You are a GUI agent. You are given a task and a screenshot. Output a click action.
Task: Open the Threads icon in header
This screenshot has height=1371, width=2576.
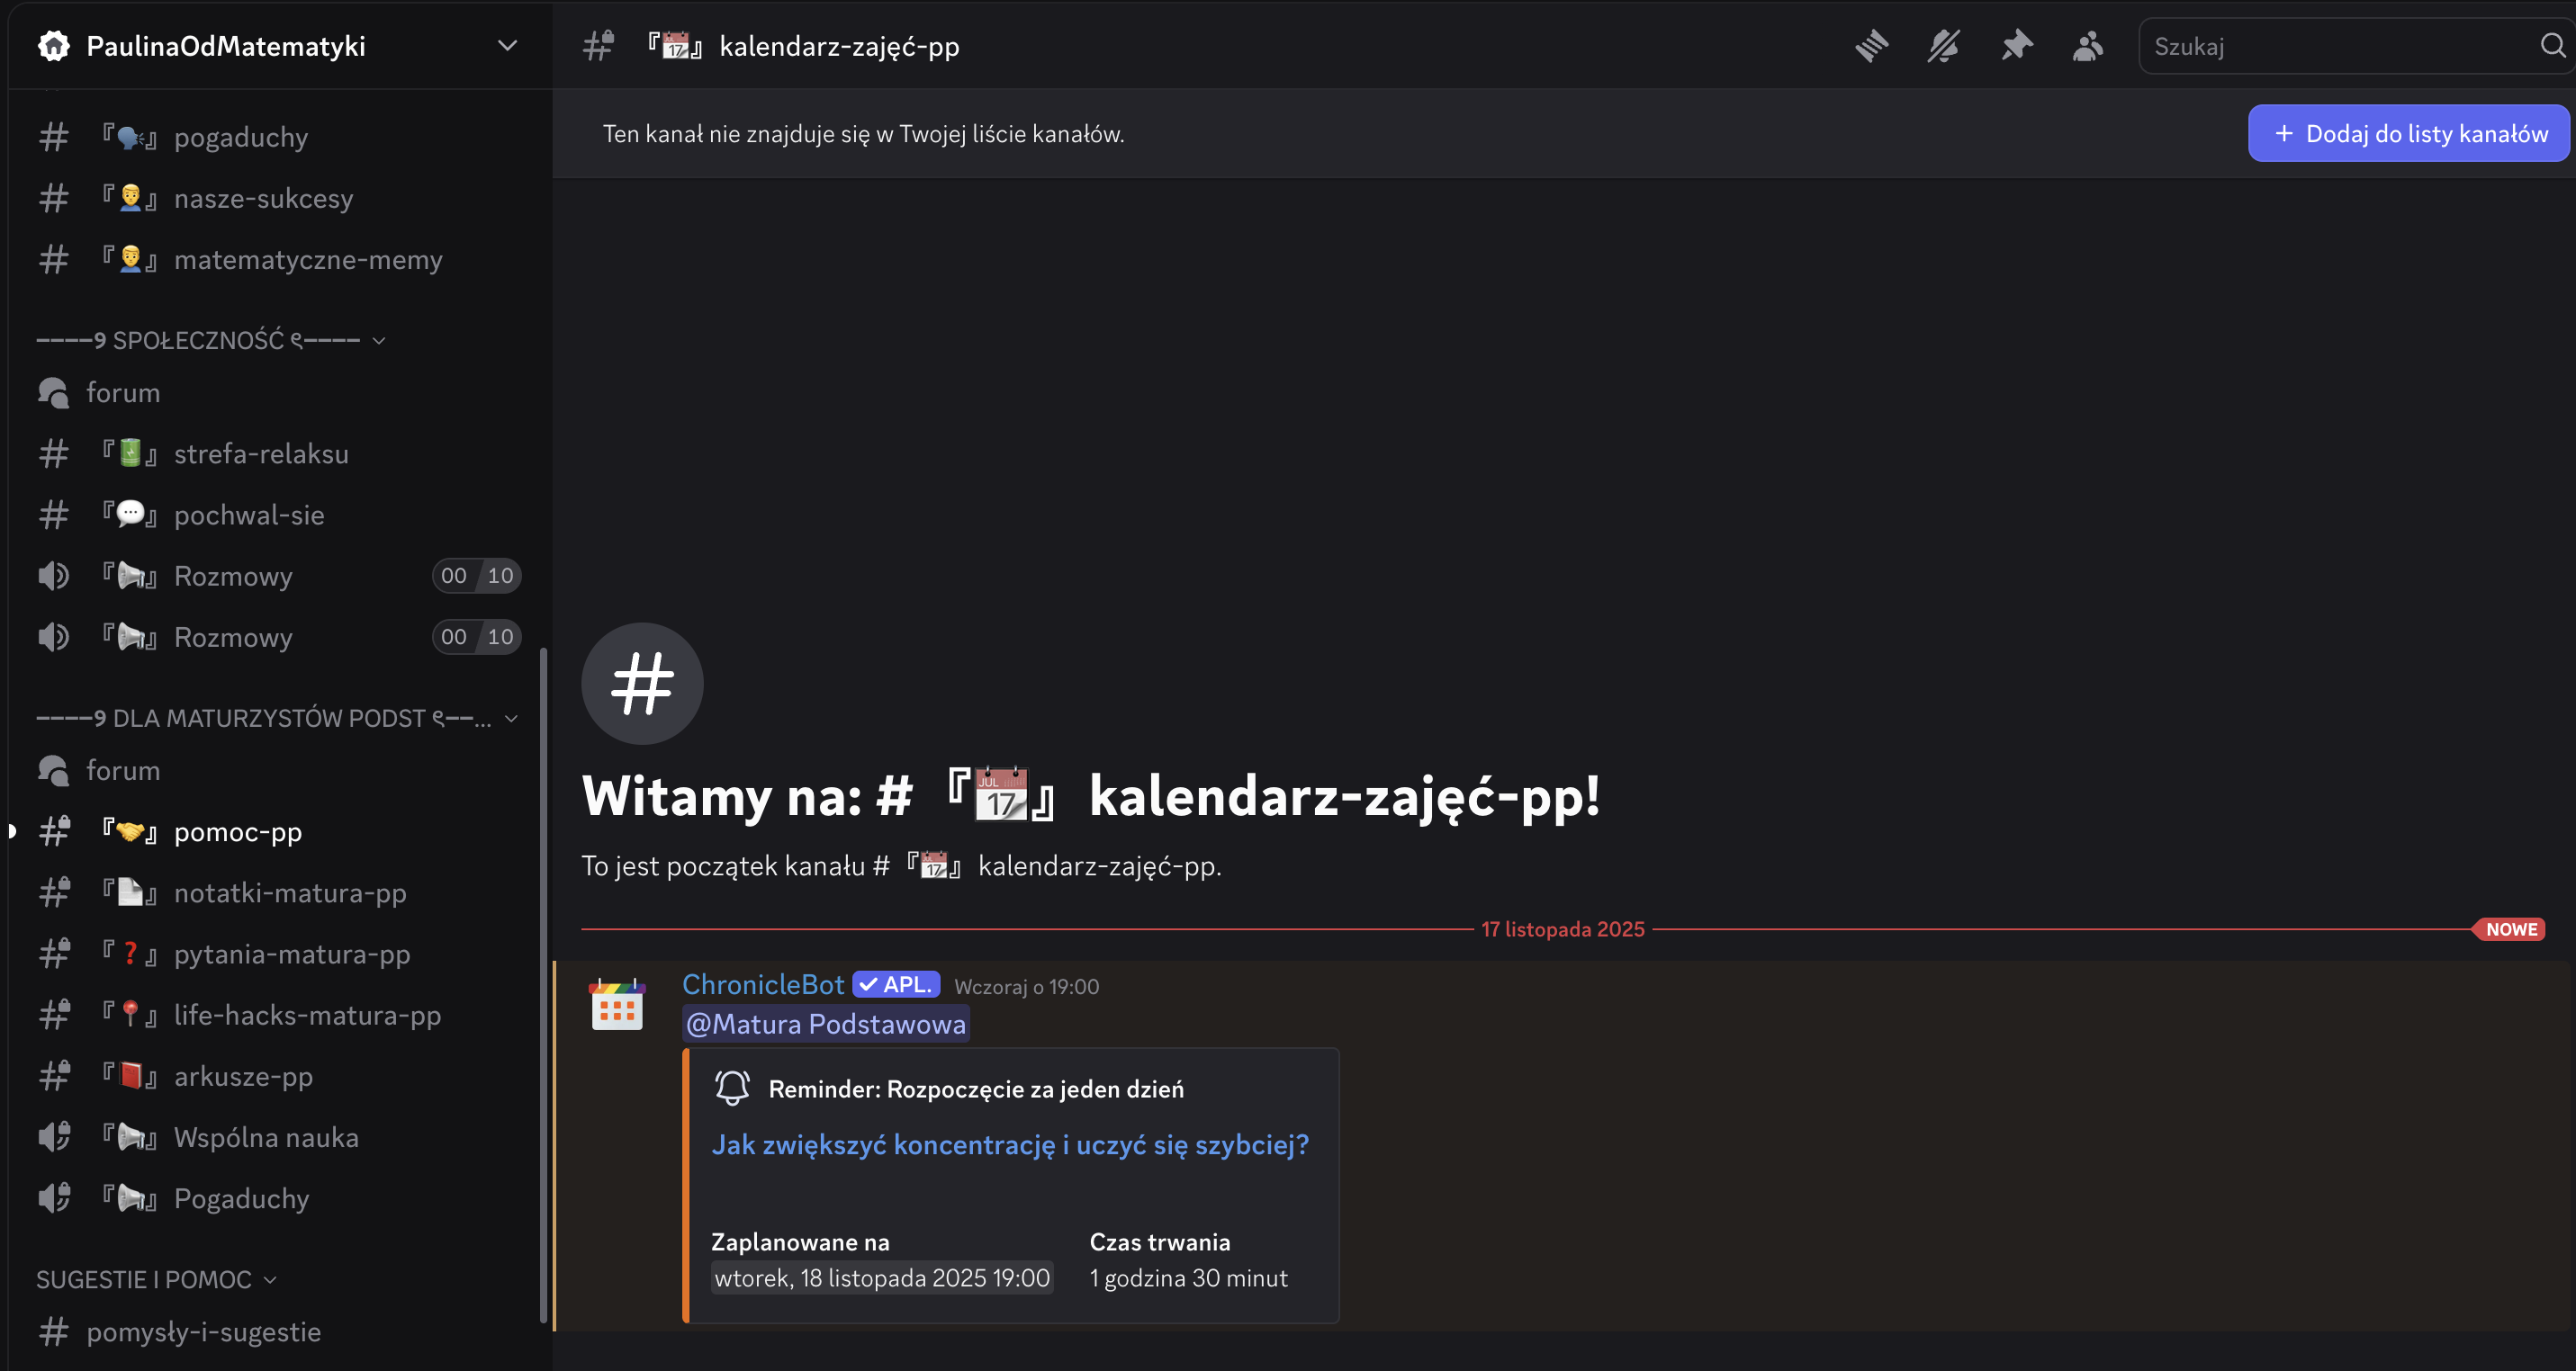(1871, 46)
